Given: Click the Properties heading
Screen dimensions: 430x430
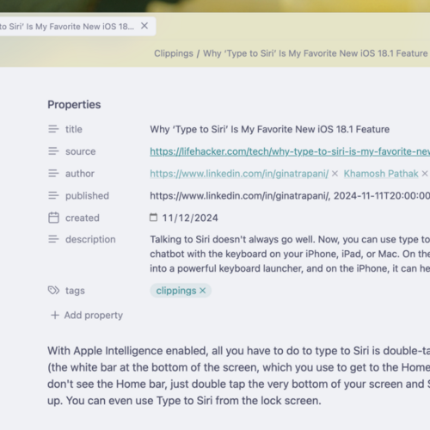Looking at the screenshot, I should (x=74, y=105).
